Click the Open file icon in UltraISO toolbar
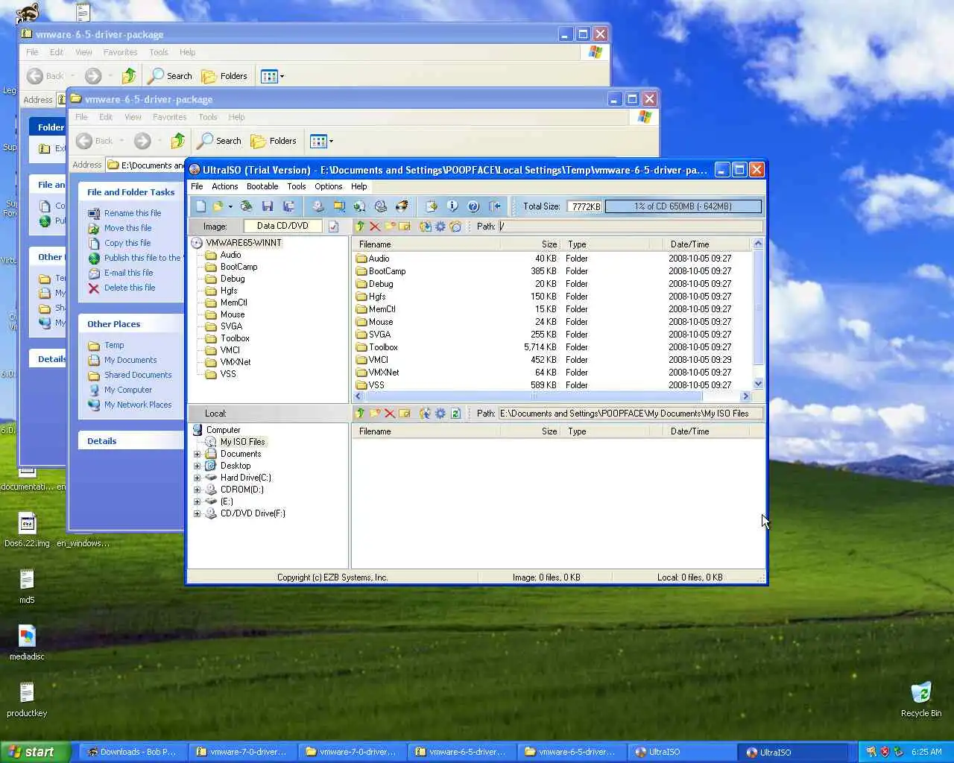The height and width of the screenshot is (763, 954). click(218, 206)
